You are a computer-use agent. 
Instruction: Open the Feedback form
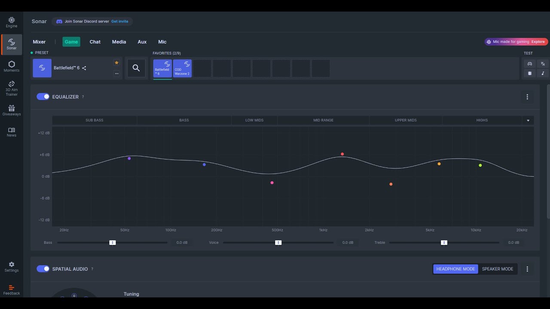tap(12, 290)
